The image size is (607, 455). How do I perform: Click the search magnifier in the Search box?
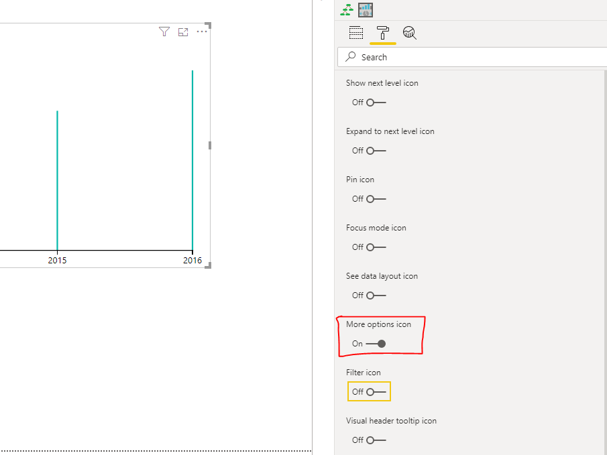click(x=349, y=57)
